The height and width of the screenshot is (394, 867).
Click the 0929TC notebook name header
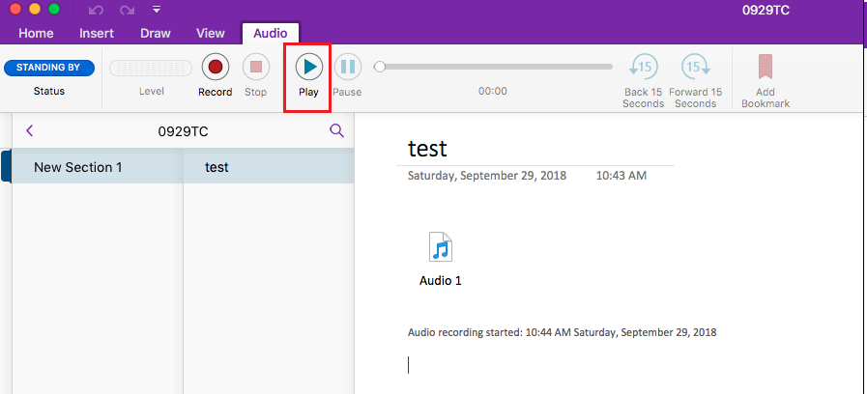click(x=183, y=131)
